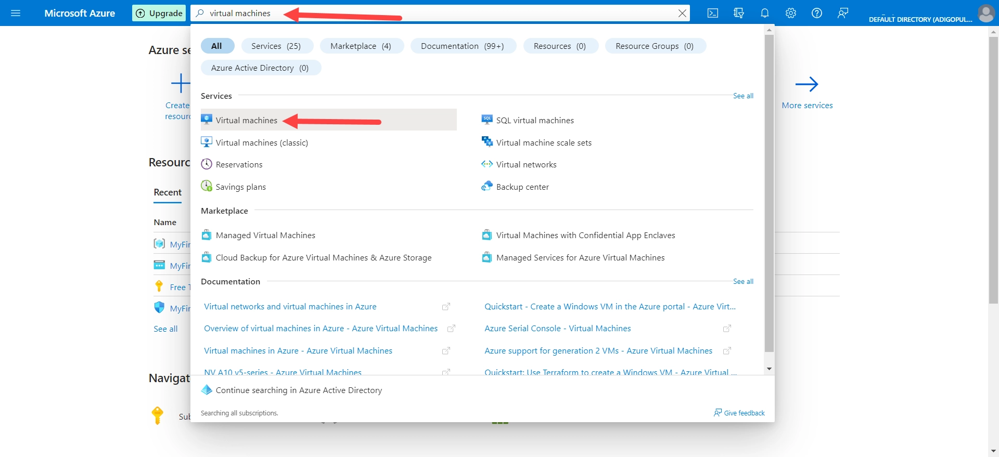Open Virtual networks and virtual machines doc

point(290,306)
